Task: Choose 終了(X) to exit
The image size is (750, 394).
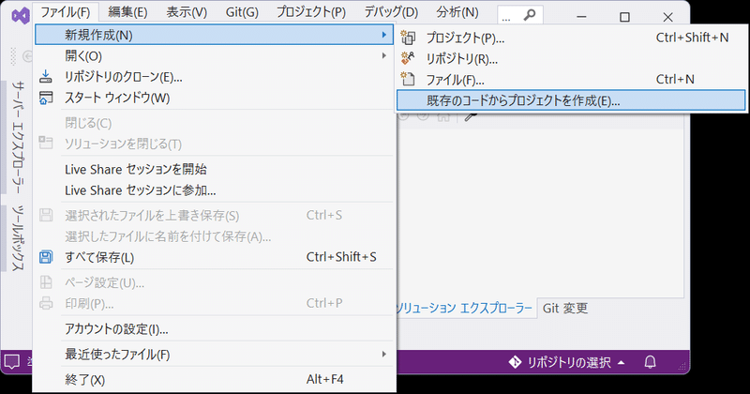Action: (x=214, y=380)
